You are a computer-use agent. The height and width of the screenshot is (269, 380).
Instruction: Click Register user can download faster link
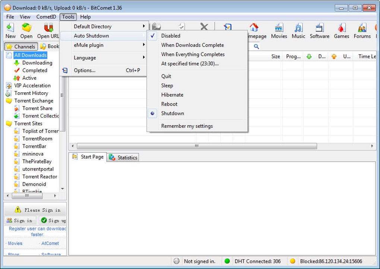[x=37, y=231]
